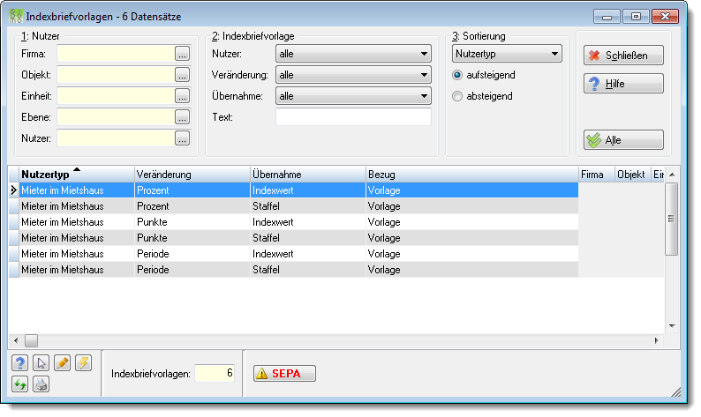Screen dimensions: 701x417
Task: Open the Nutzer filter dropdown
Action: coord(353,54)
